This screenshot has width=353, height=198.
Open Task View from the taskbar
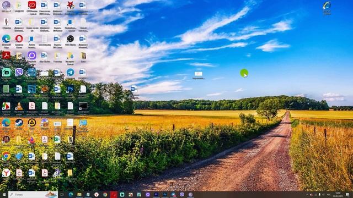coord(62,195)
